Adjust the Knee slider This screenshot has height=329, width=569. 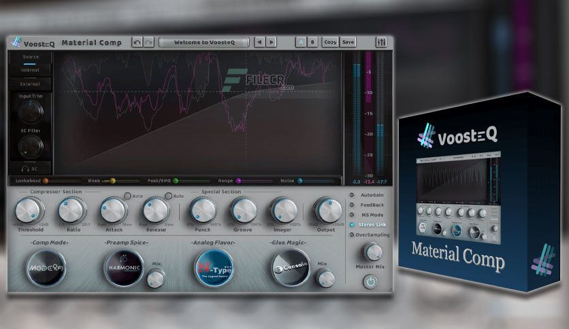coord(120,180)
